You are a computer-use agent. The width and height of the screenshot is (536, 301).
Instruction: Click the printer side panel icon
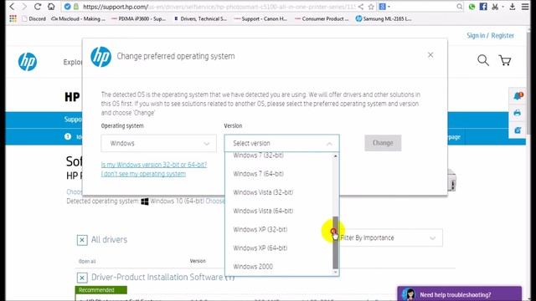[x=518, y=113]
